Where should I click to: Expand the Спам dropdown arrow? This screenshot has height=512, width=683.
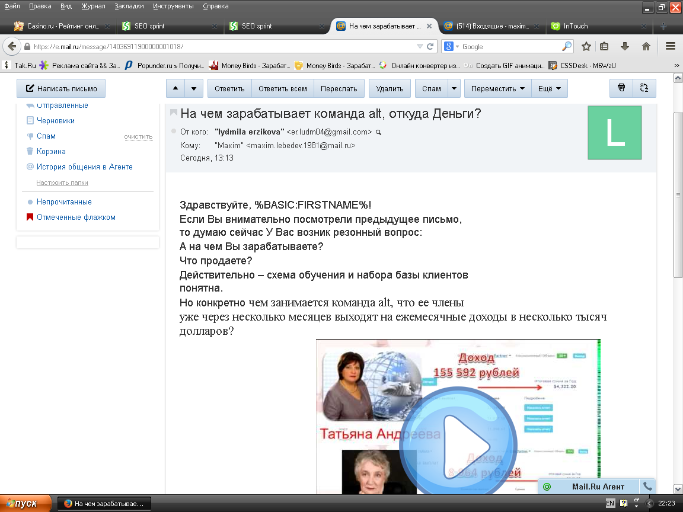(454, 88)
